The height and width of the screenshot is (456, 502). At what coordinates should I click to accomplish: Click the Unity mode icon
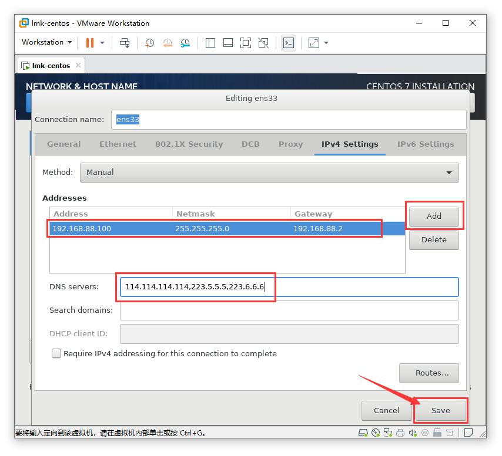(263, 42)
